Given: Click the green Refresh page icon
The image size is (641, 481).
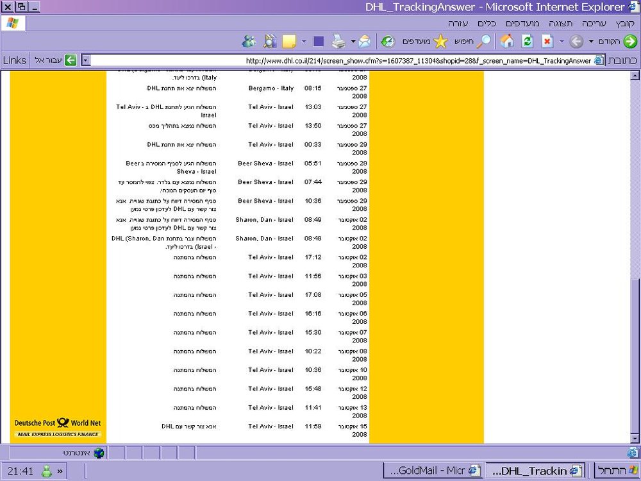Looking at the screenshot, I should point(528,41).
